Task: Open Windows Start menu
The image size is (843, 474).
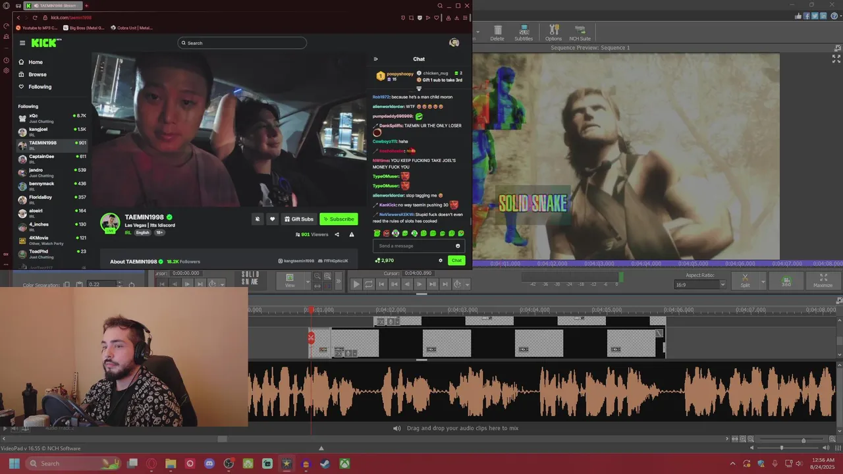Action: (14, 463)
